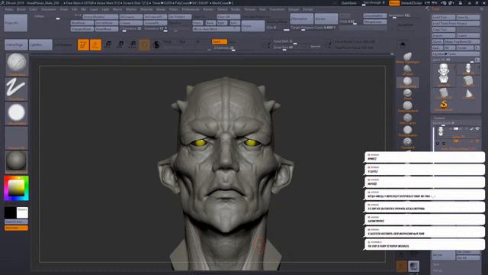Click the SwitchColor button
The height and width of the screenshot is (275, 488).
point(16,222)
